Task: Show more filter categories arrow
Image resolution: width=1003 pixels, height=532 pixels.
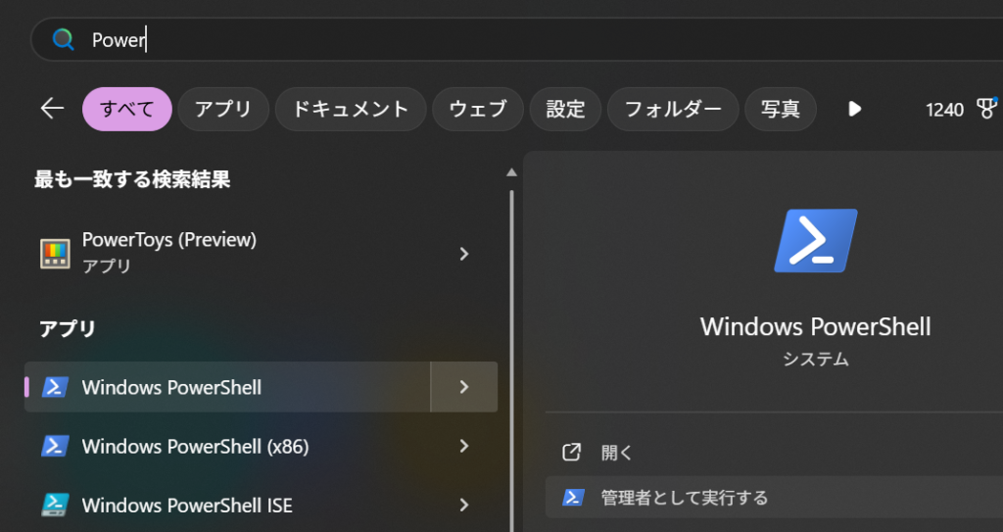Action: (x=854, y=109)
